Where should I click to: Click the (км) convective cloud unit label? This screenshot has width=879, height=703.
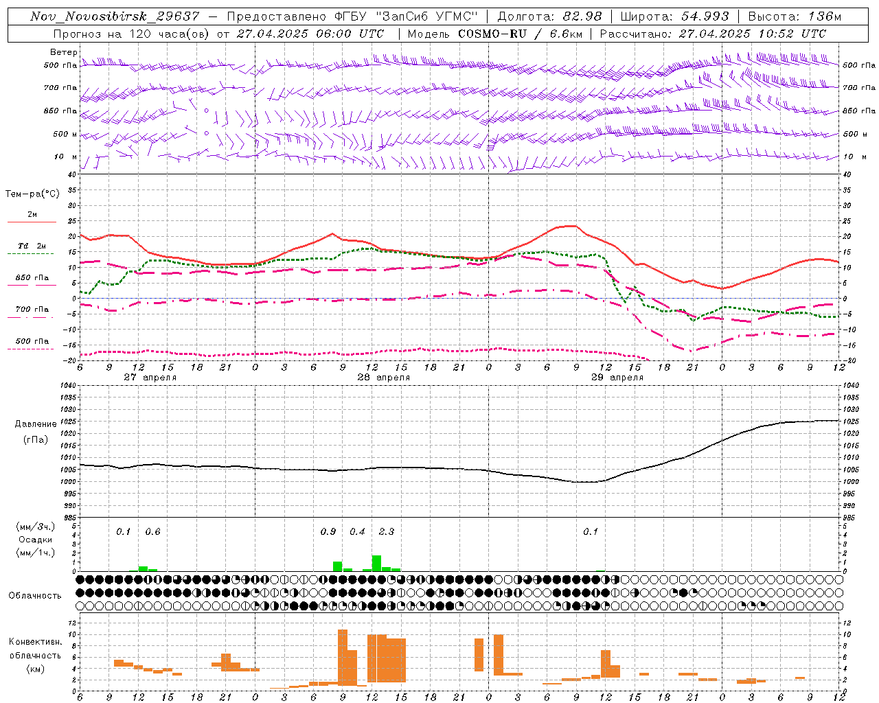pos(36,669)
